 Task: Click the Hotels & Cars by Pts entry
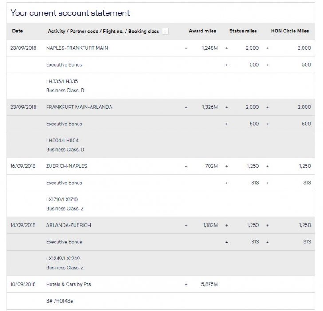click(68, 284)
